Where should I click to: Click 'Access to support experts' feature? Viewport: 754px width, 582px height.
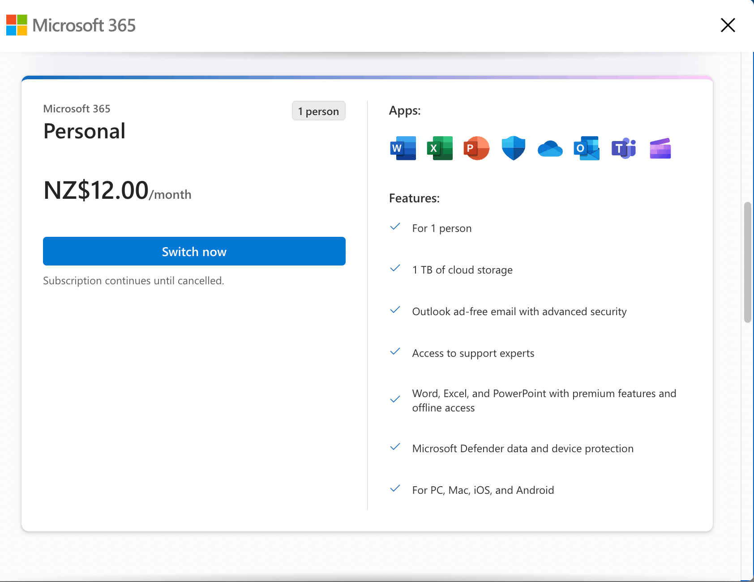473,353
